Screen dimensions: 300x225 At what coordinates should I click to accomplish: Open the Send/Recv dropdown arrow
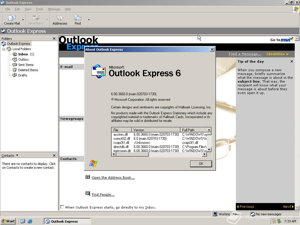pos(47,20)
